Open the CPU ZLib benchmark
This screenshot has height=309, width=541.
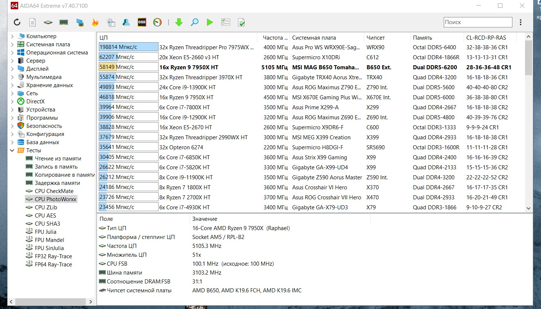click(x=46, y=207)
